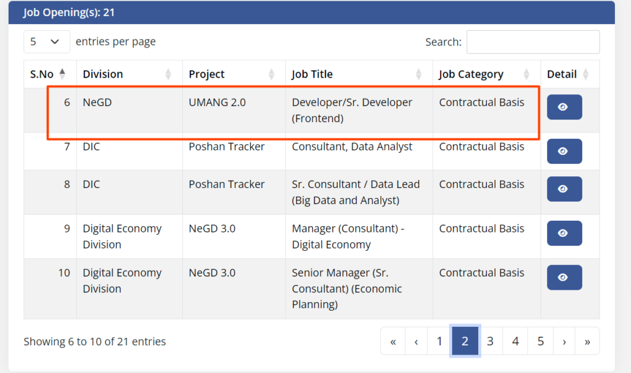631x373 pixels.
Task: Go to next page with single-right arrow
Action: [564, 342]
